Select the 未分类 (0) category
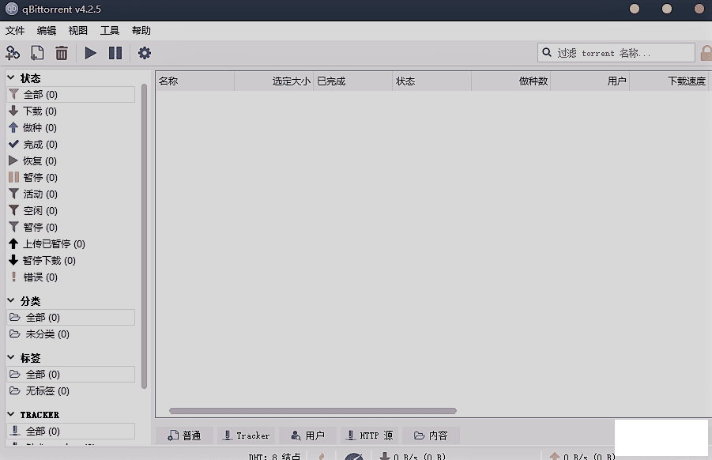 (71, 334)
